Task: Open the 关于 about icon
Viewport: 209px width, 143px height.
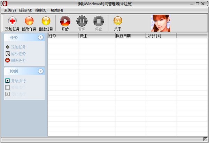Action: point(118,21)
